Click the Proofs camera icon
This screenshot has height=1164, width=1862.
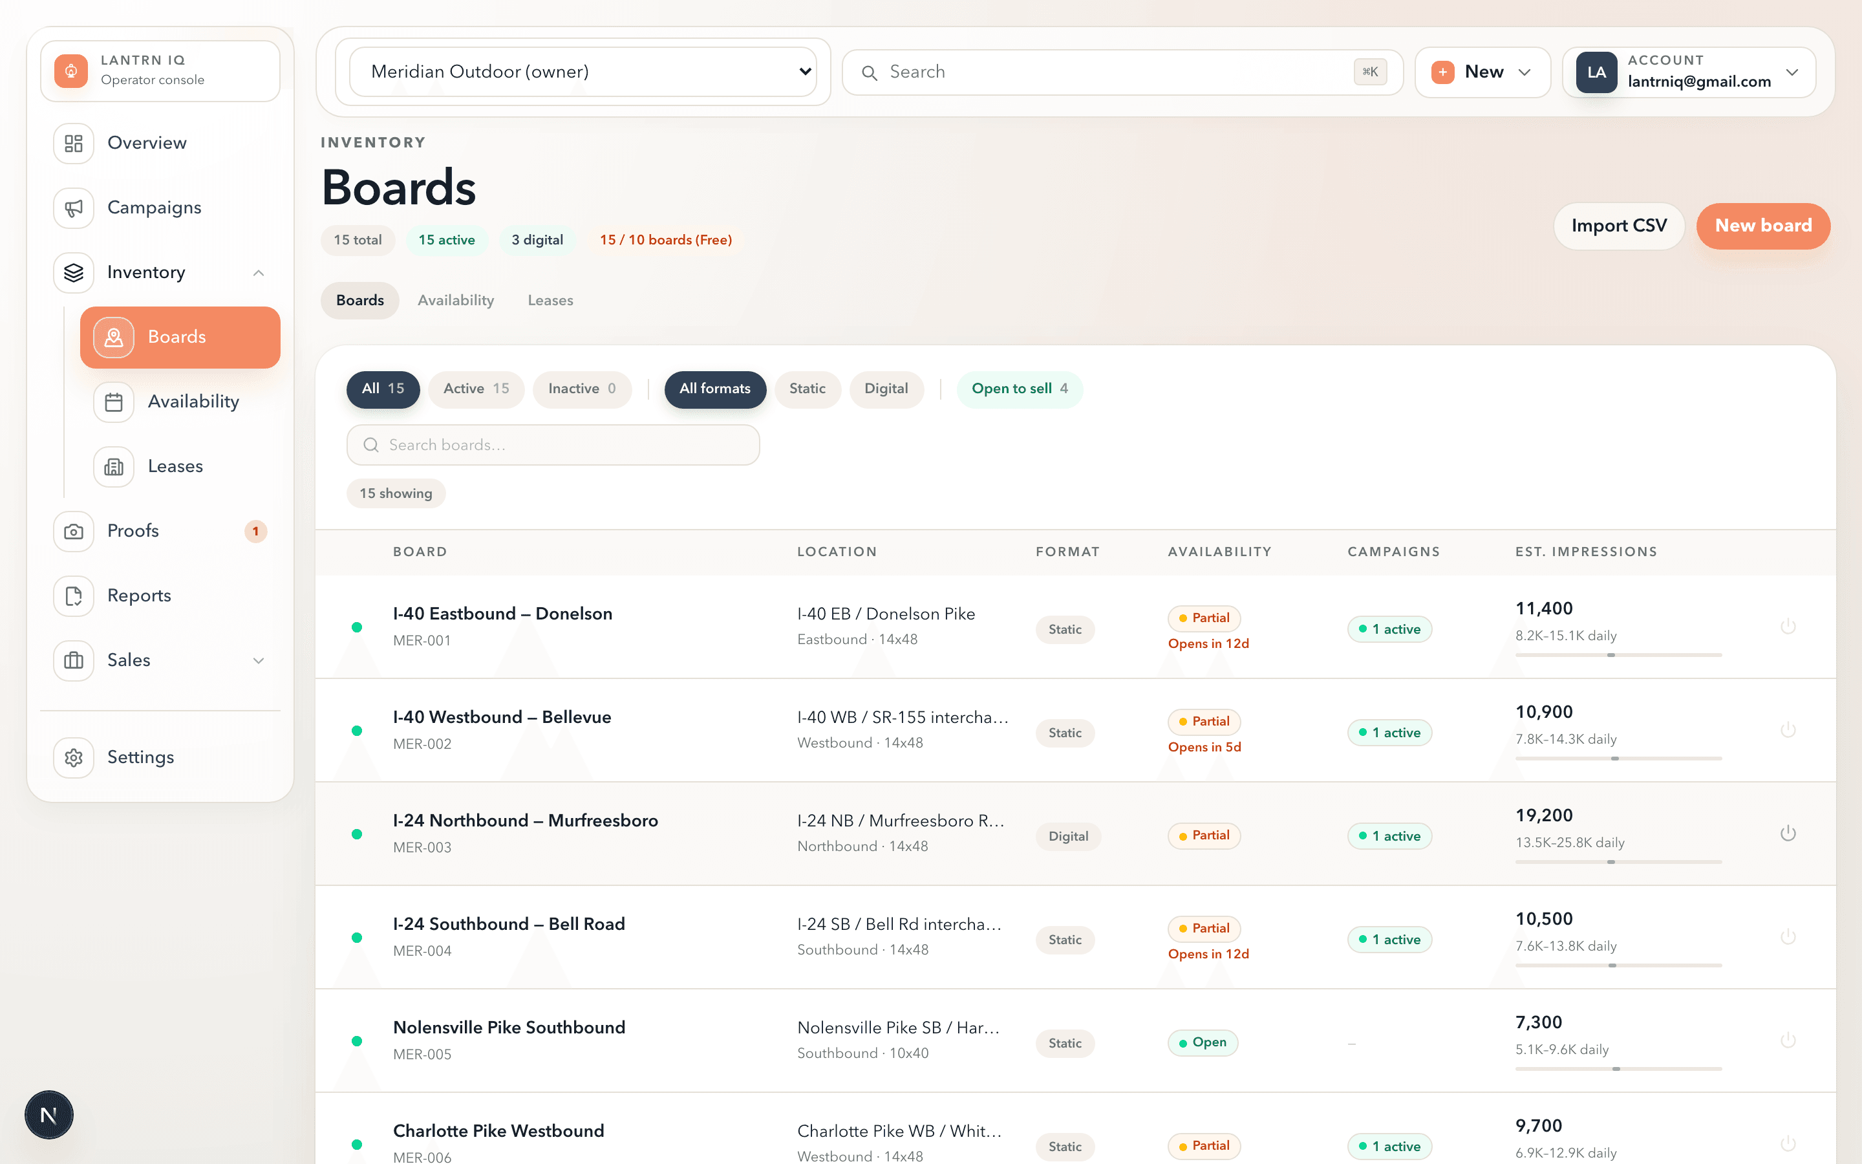[73, 530]
